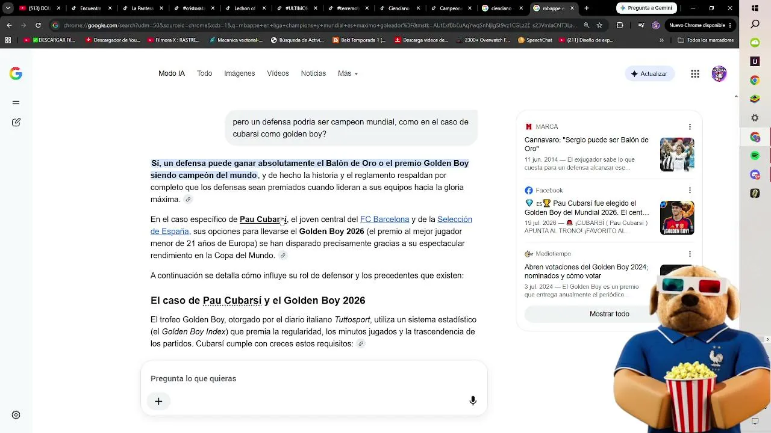The width and height of the screenshot is (771, 433).
Task: Activate the microphone voice input
Action: point(473,401)
